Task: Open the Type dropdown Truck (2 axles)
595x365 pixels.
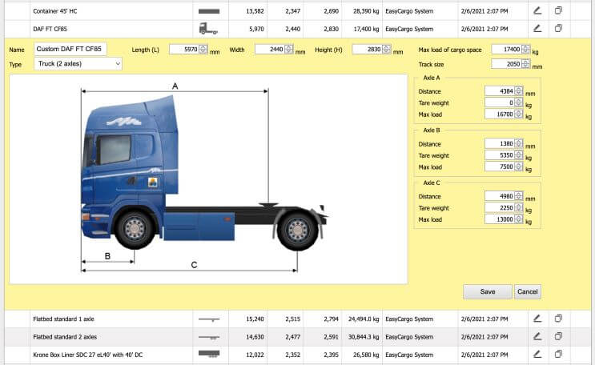Action: click(78, 64)
